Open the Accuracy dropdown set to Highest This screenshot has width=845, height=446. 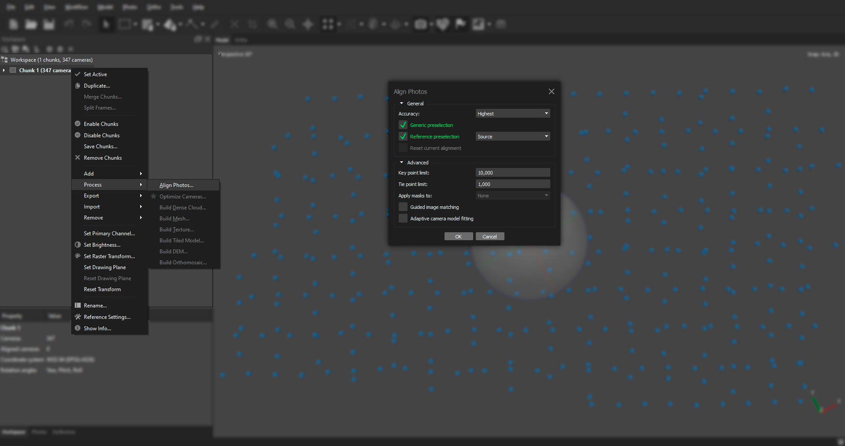coord(513,114)
